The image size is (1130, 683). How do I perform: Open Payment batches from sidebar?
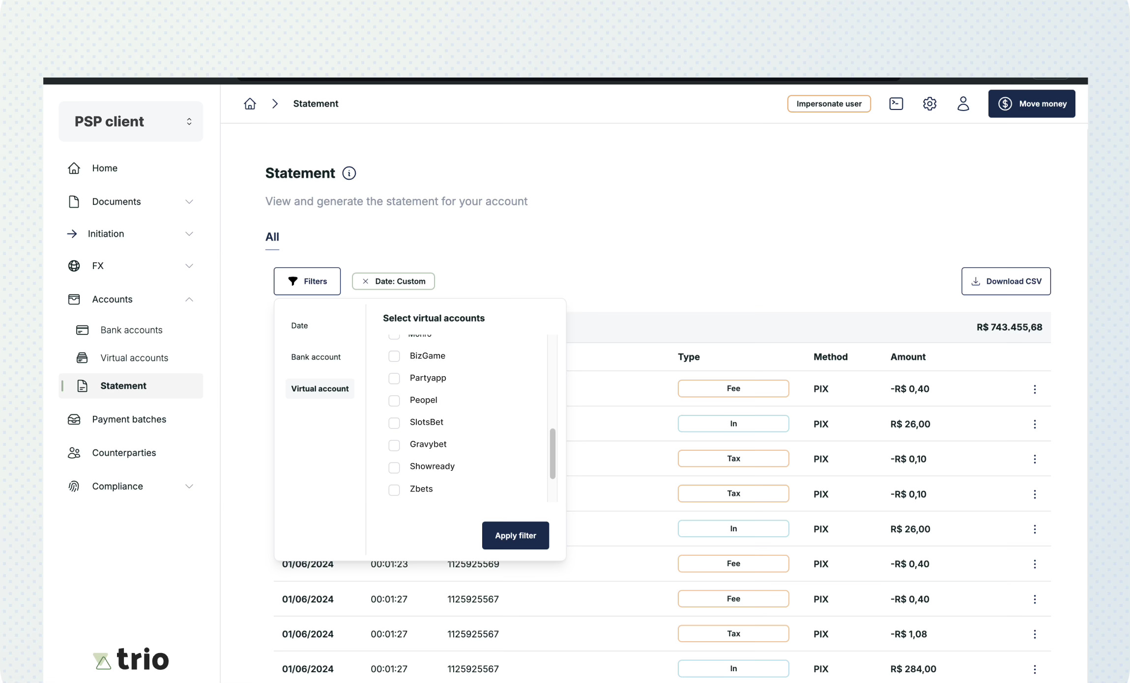point(129,419)
